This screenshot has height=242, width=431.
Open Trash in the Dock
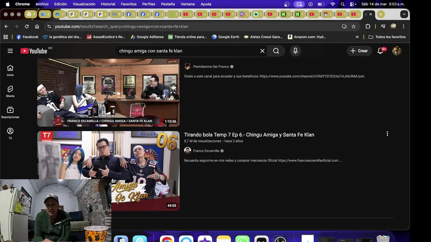[383, 238]
